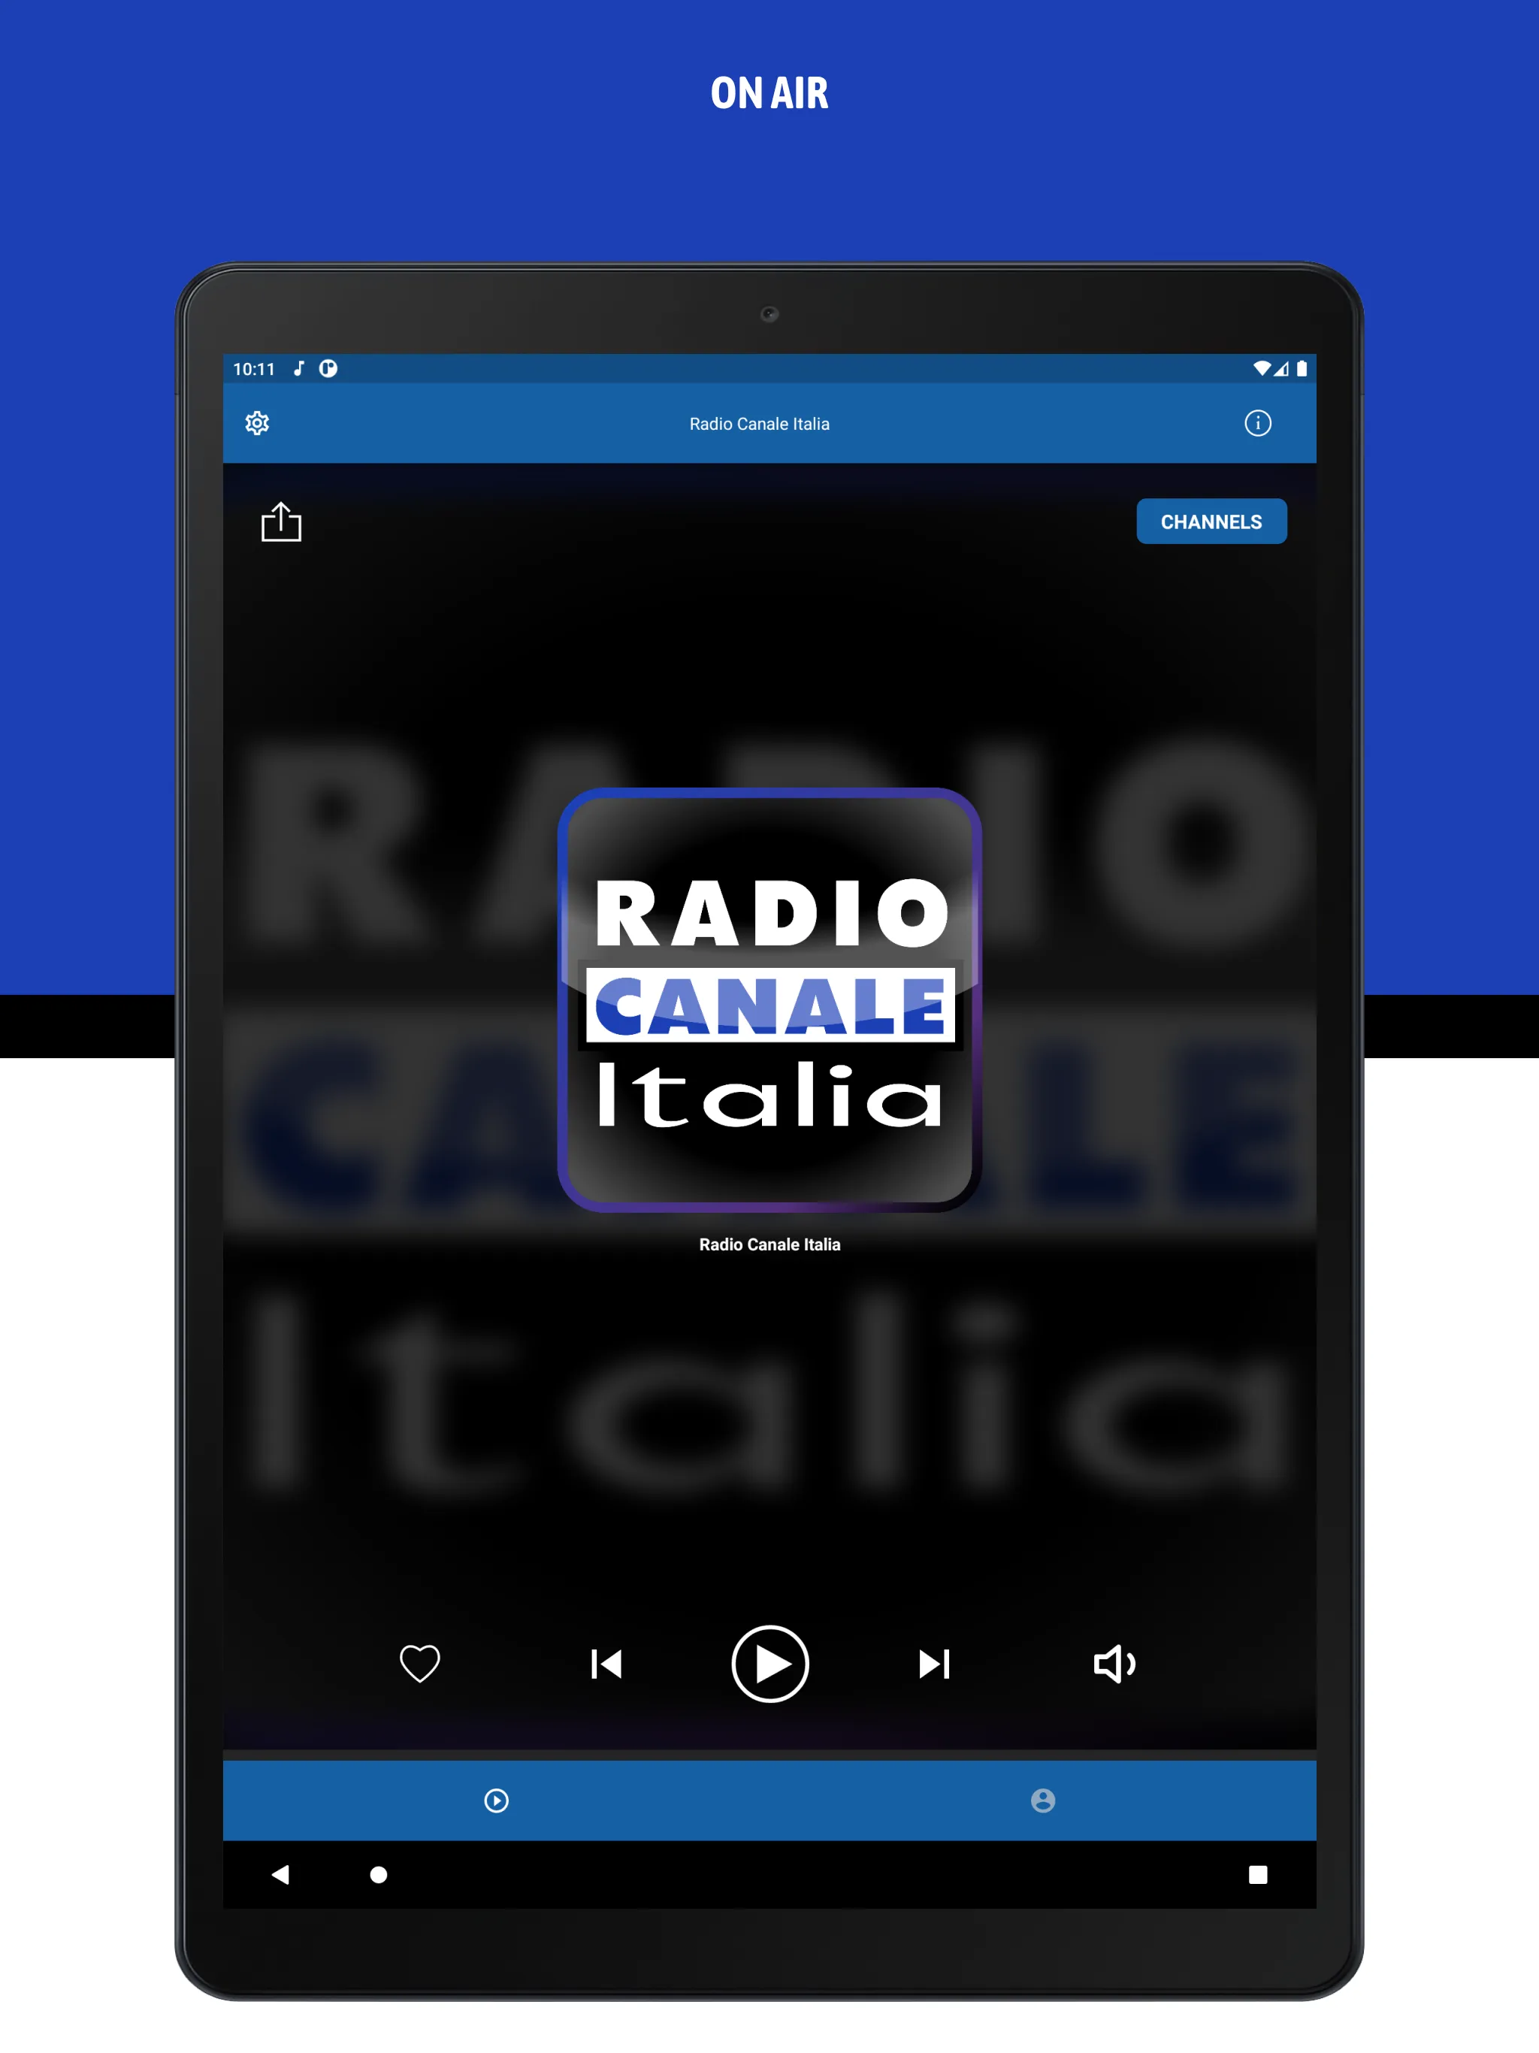This screenshot has height=2053, width=1539.
Task: Expand channels list dropdown
Action: (x=1216, y=522)
